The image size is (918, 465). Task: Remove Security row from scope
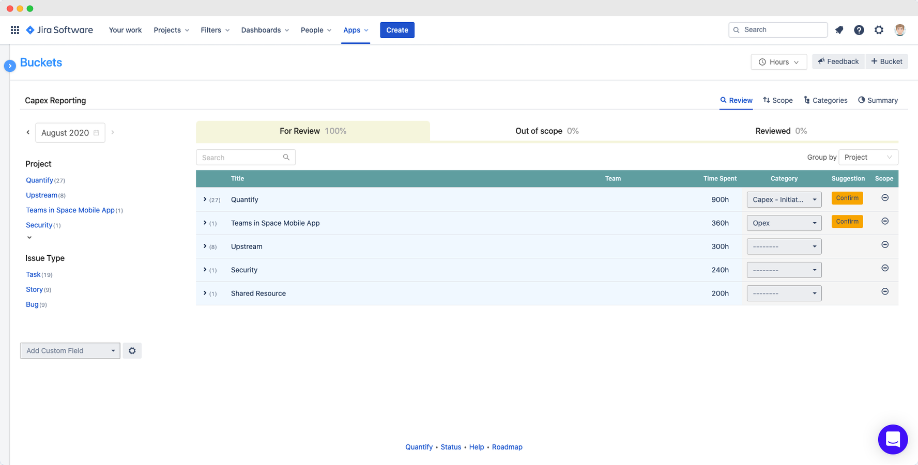pos(885,268)
